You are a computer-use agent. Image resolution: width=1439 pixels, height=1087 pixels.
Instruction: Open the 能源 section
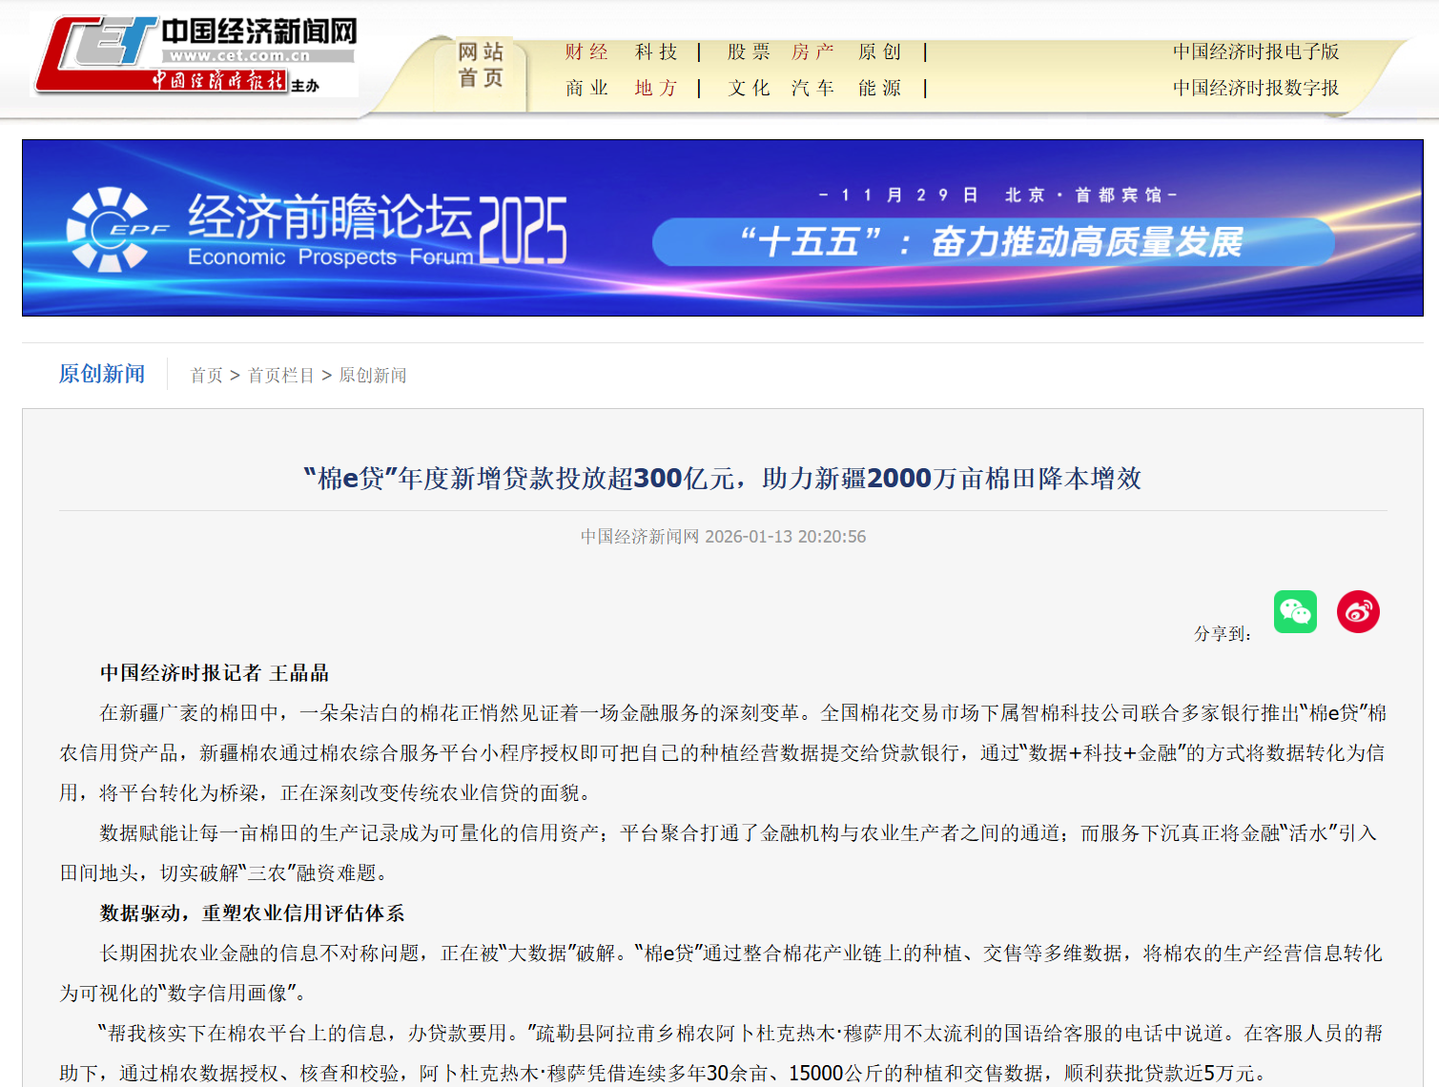tap(879, 88)
